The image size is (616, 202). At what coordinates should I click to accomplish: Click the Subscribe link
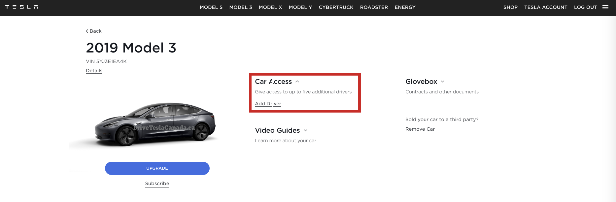pyautogui.click(x=157, y=183)
